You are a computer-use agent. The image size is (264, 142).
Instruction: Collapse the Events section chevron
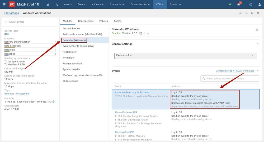tap(258, 71)
